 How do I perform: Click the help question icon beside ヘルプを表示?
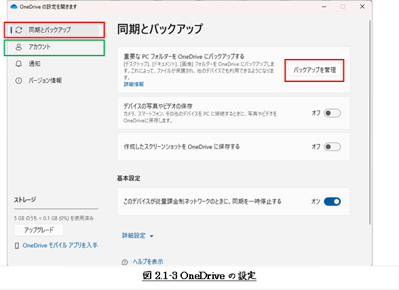coord(125,262)
